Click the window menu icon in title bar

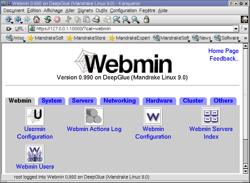3,3
